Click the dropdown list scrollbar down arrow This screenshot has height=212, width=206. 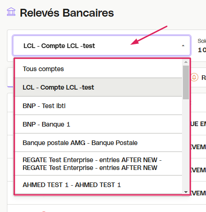[x=186, y=192]
